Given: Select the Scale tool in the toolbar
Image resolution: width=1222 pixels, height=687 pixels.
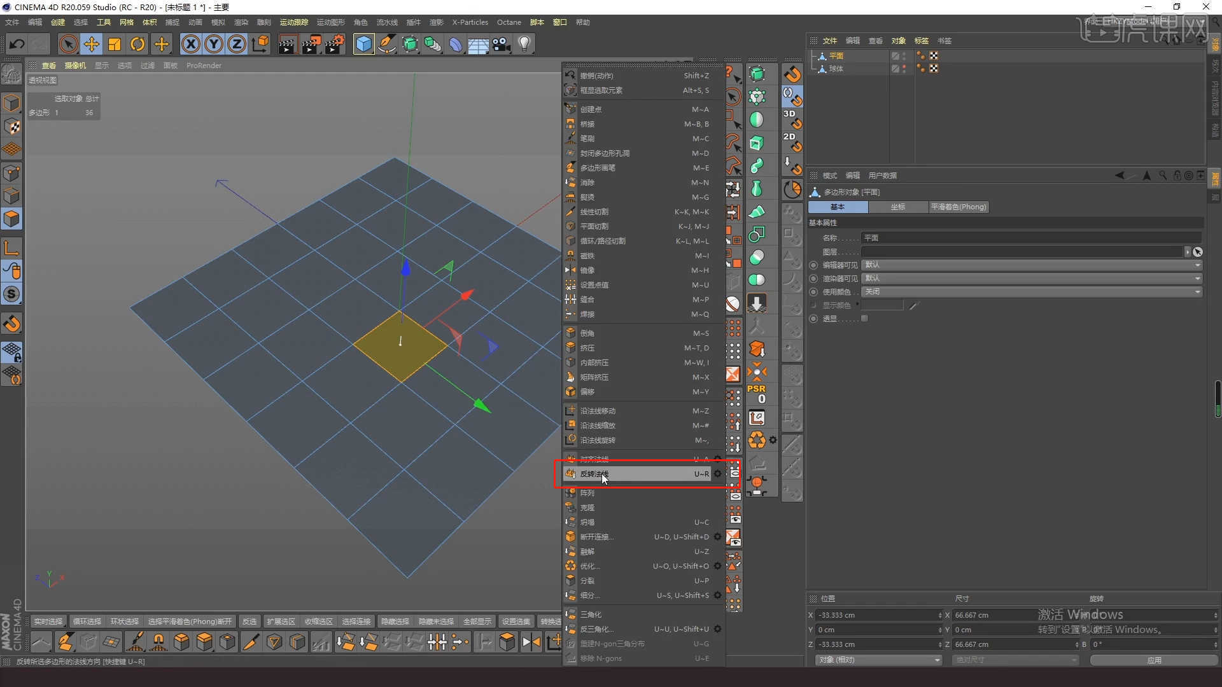Looking at the screenshot, I should 114,44.
